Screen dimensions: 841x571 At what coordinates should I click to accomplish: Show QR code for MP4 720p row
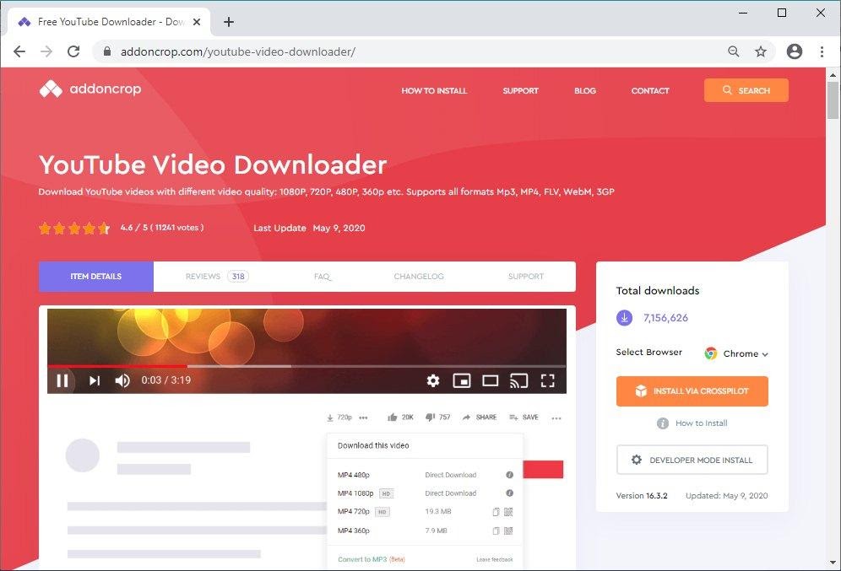click(508, 512)
